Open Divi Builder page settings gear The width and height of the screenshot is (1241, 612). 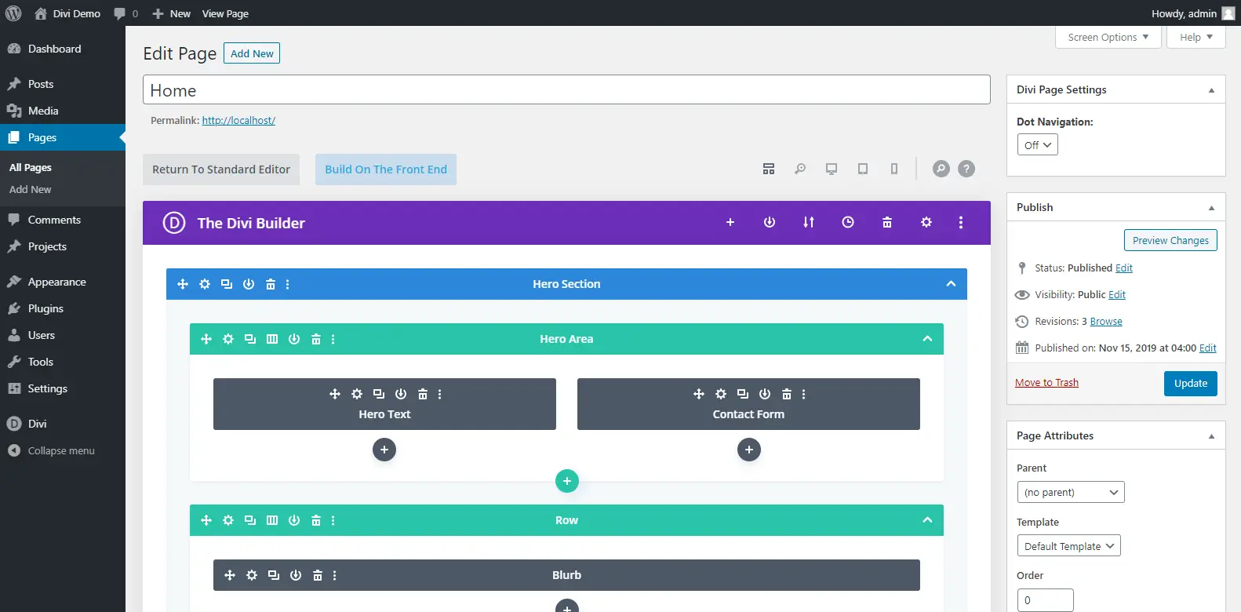coord(926,223)
